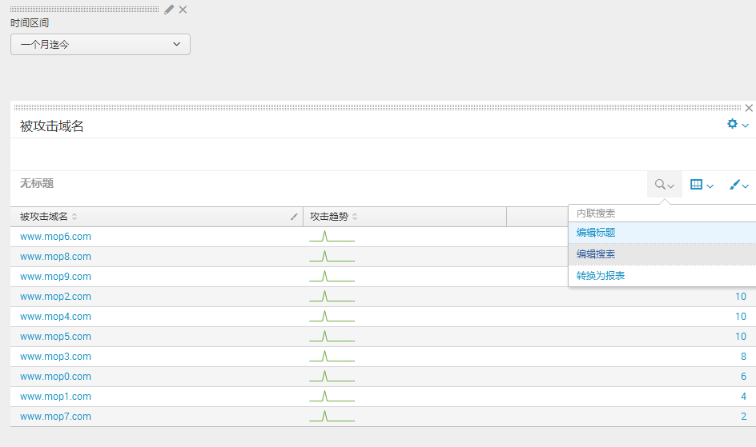
Task: Click the sparkline for www.mop8.com
Action: [332, 257]
